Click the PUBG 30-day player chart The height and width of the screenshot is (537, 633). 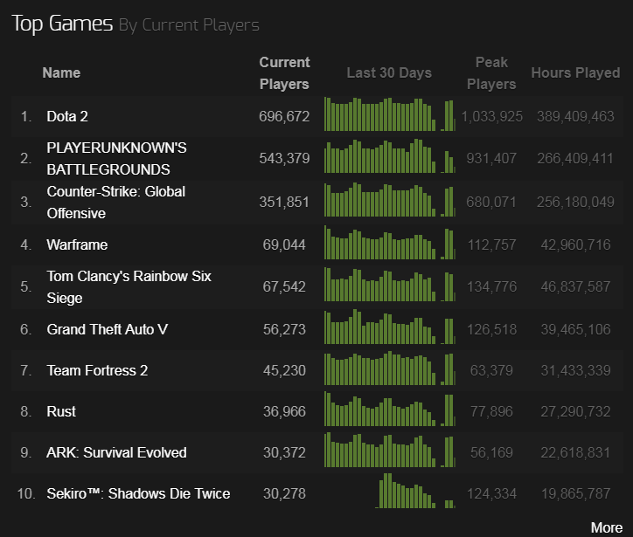[390, 156]
